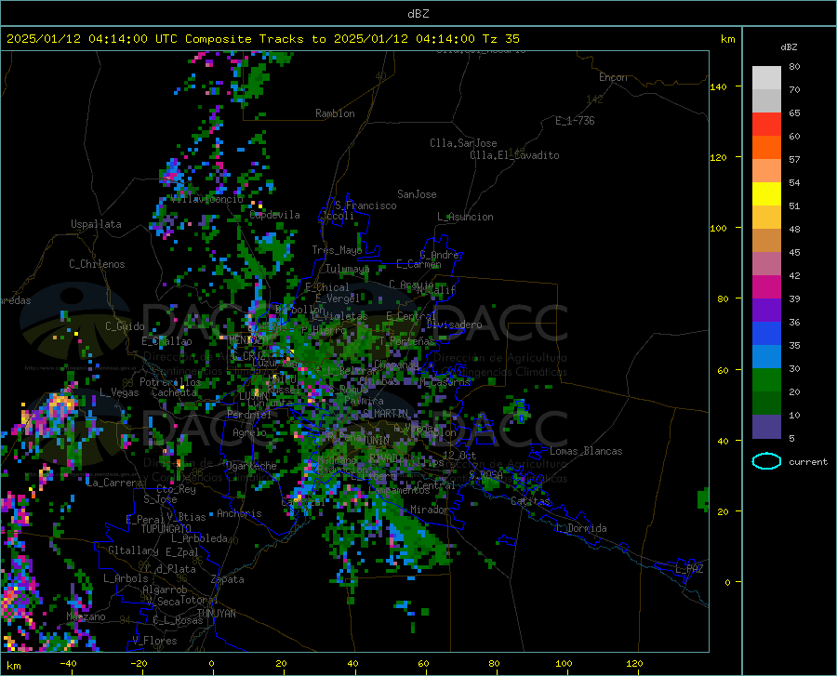Viewport: 837px width, 676px height.
Task: Click the 'Lomas_Blancas' place label
Action: click(586, 451)
